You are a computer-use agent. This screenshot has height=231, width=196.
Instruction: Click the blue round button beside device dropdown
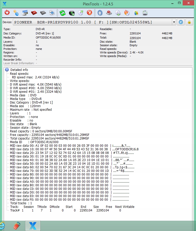coord(181,22)
